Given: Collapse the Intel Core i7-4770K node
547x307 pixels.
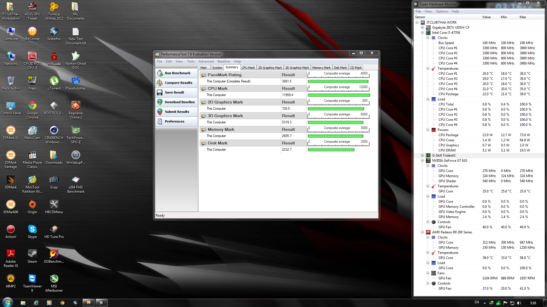Looking at the screenshot, I should [423, 33].
